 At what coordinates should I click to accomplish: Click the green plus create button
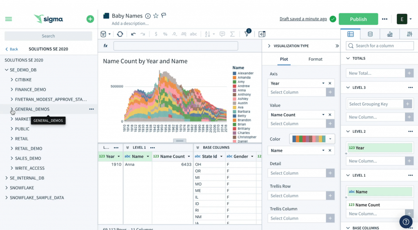[x=90, y=19]
